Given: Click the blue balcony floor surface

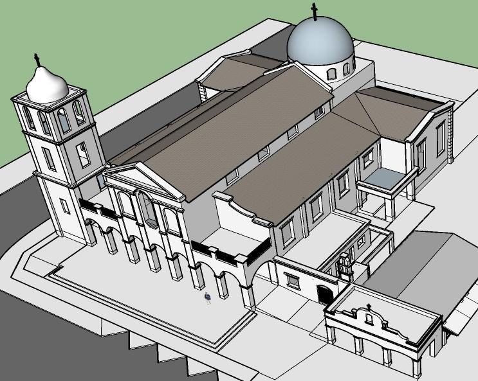Looking at the screenshot, I should 385,179.
